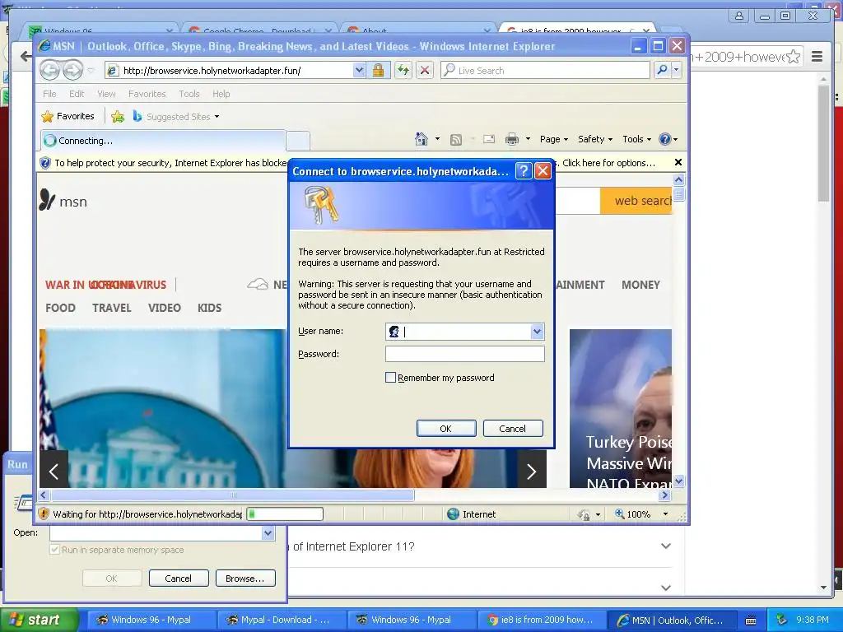843x632 pixels.
Task: Open the Edit menu
Action: 77,94
